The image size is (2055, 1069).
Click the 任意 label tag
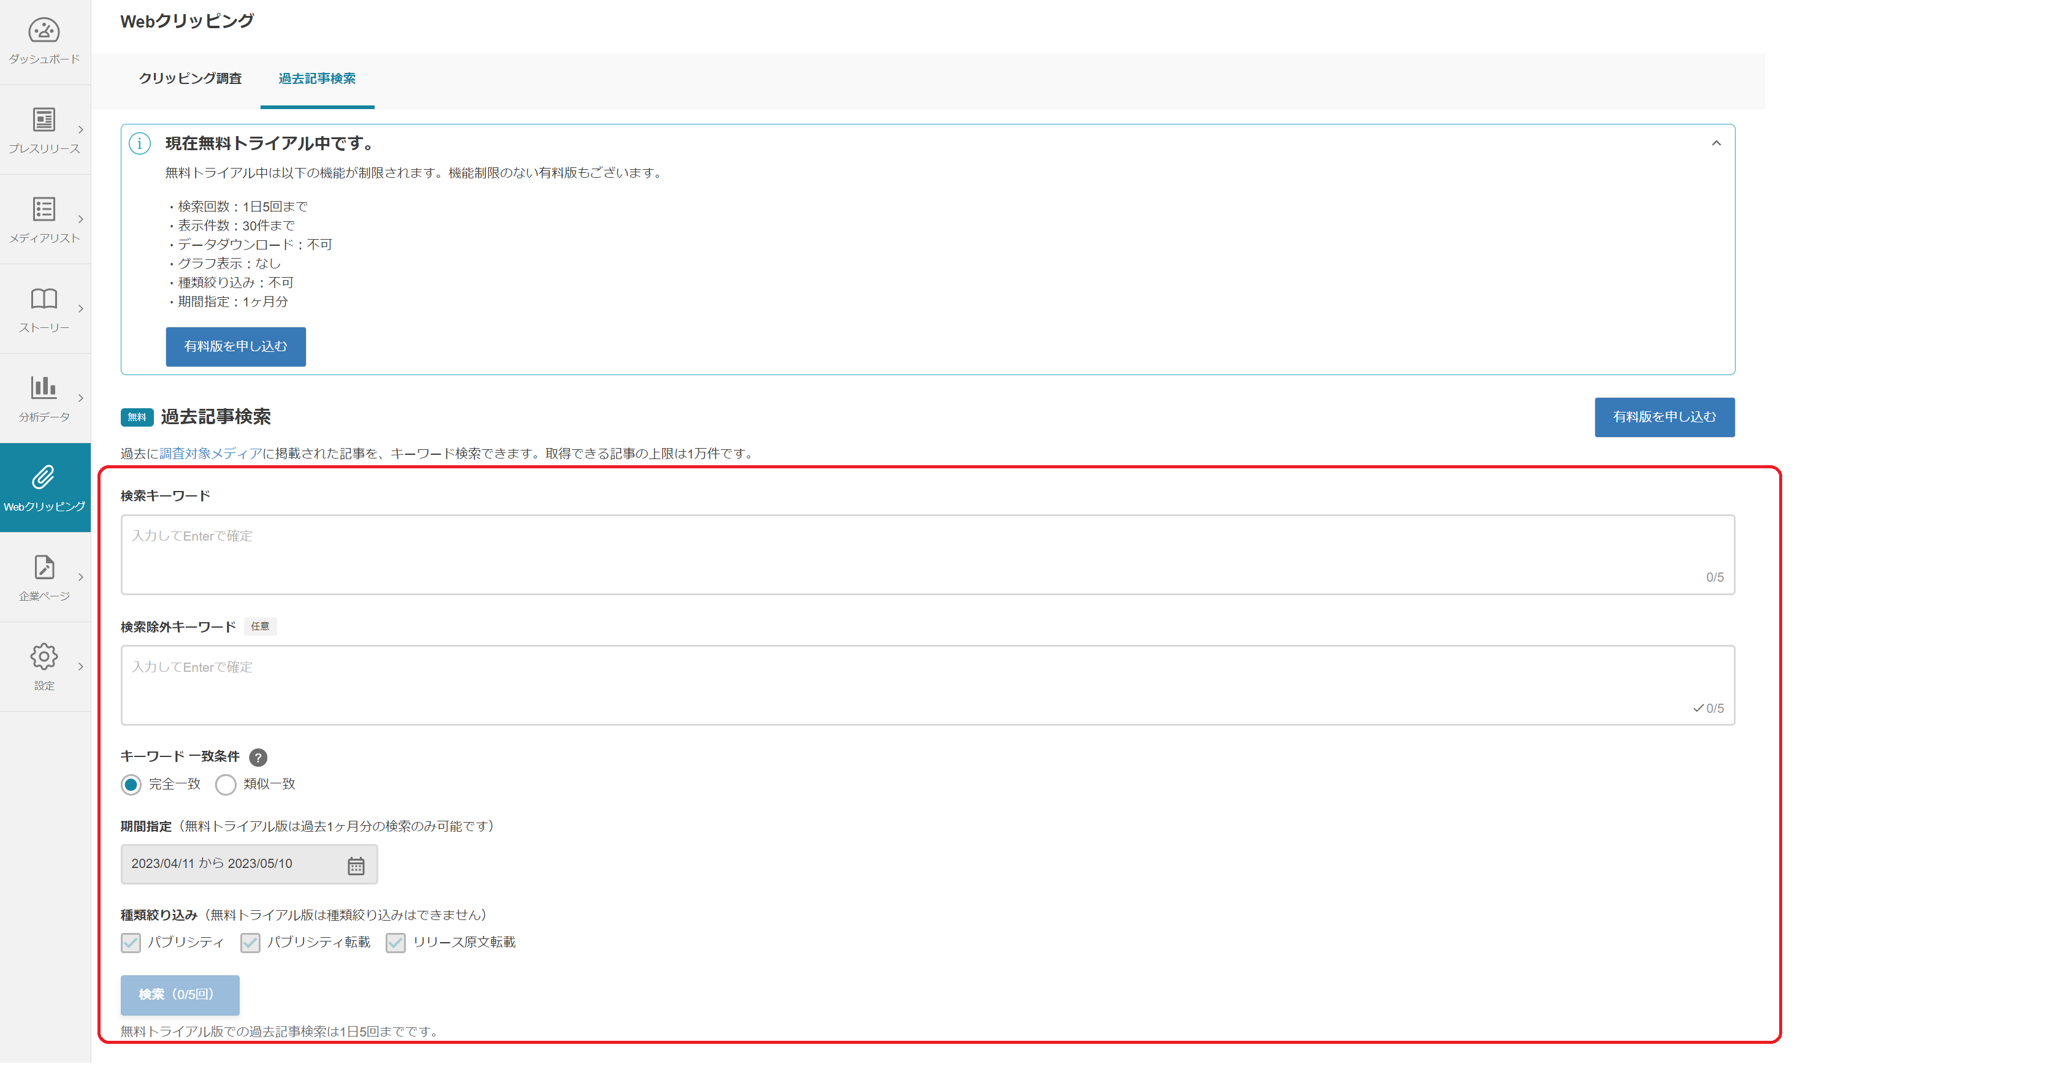click(261, 627)
